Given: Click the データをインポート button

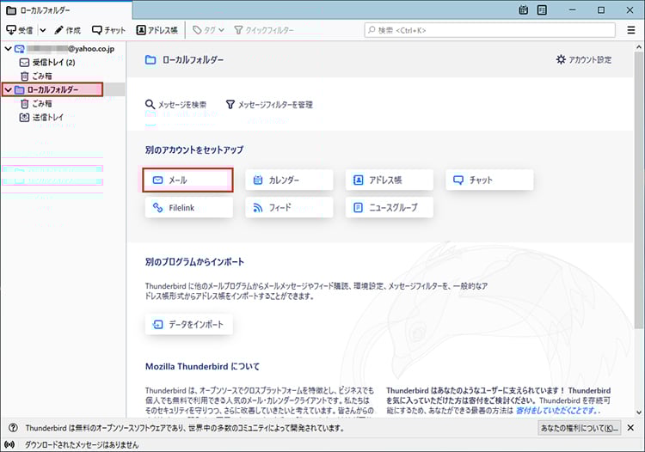Looking at the screenshot, I should click(189, 324).
